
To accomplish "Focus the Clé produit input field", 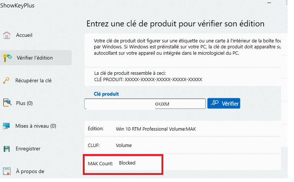I will coord(145,103).
